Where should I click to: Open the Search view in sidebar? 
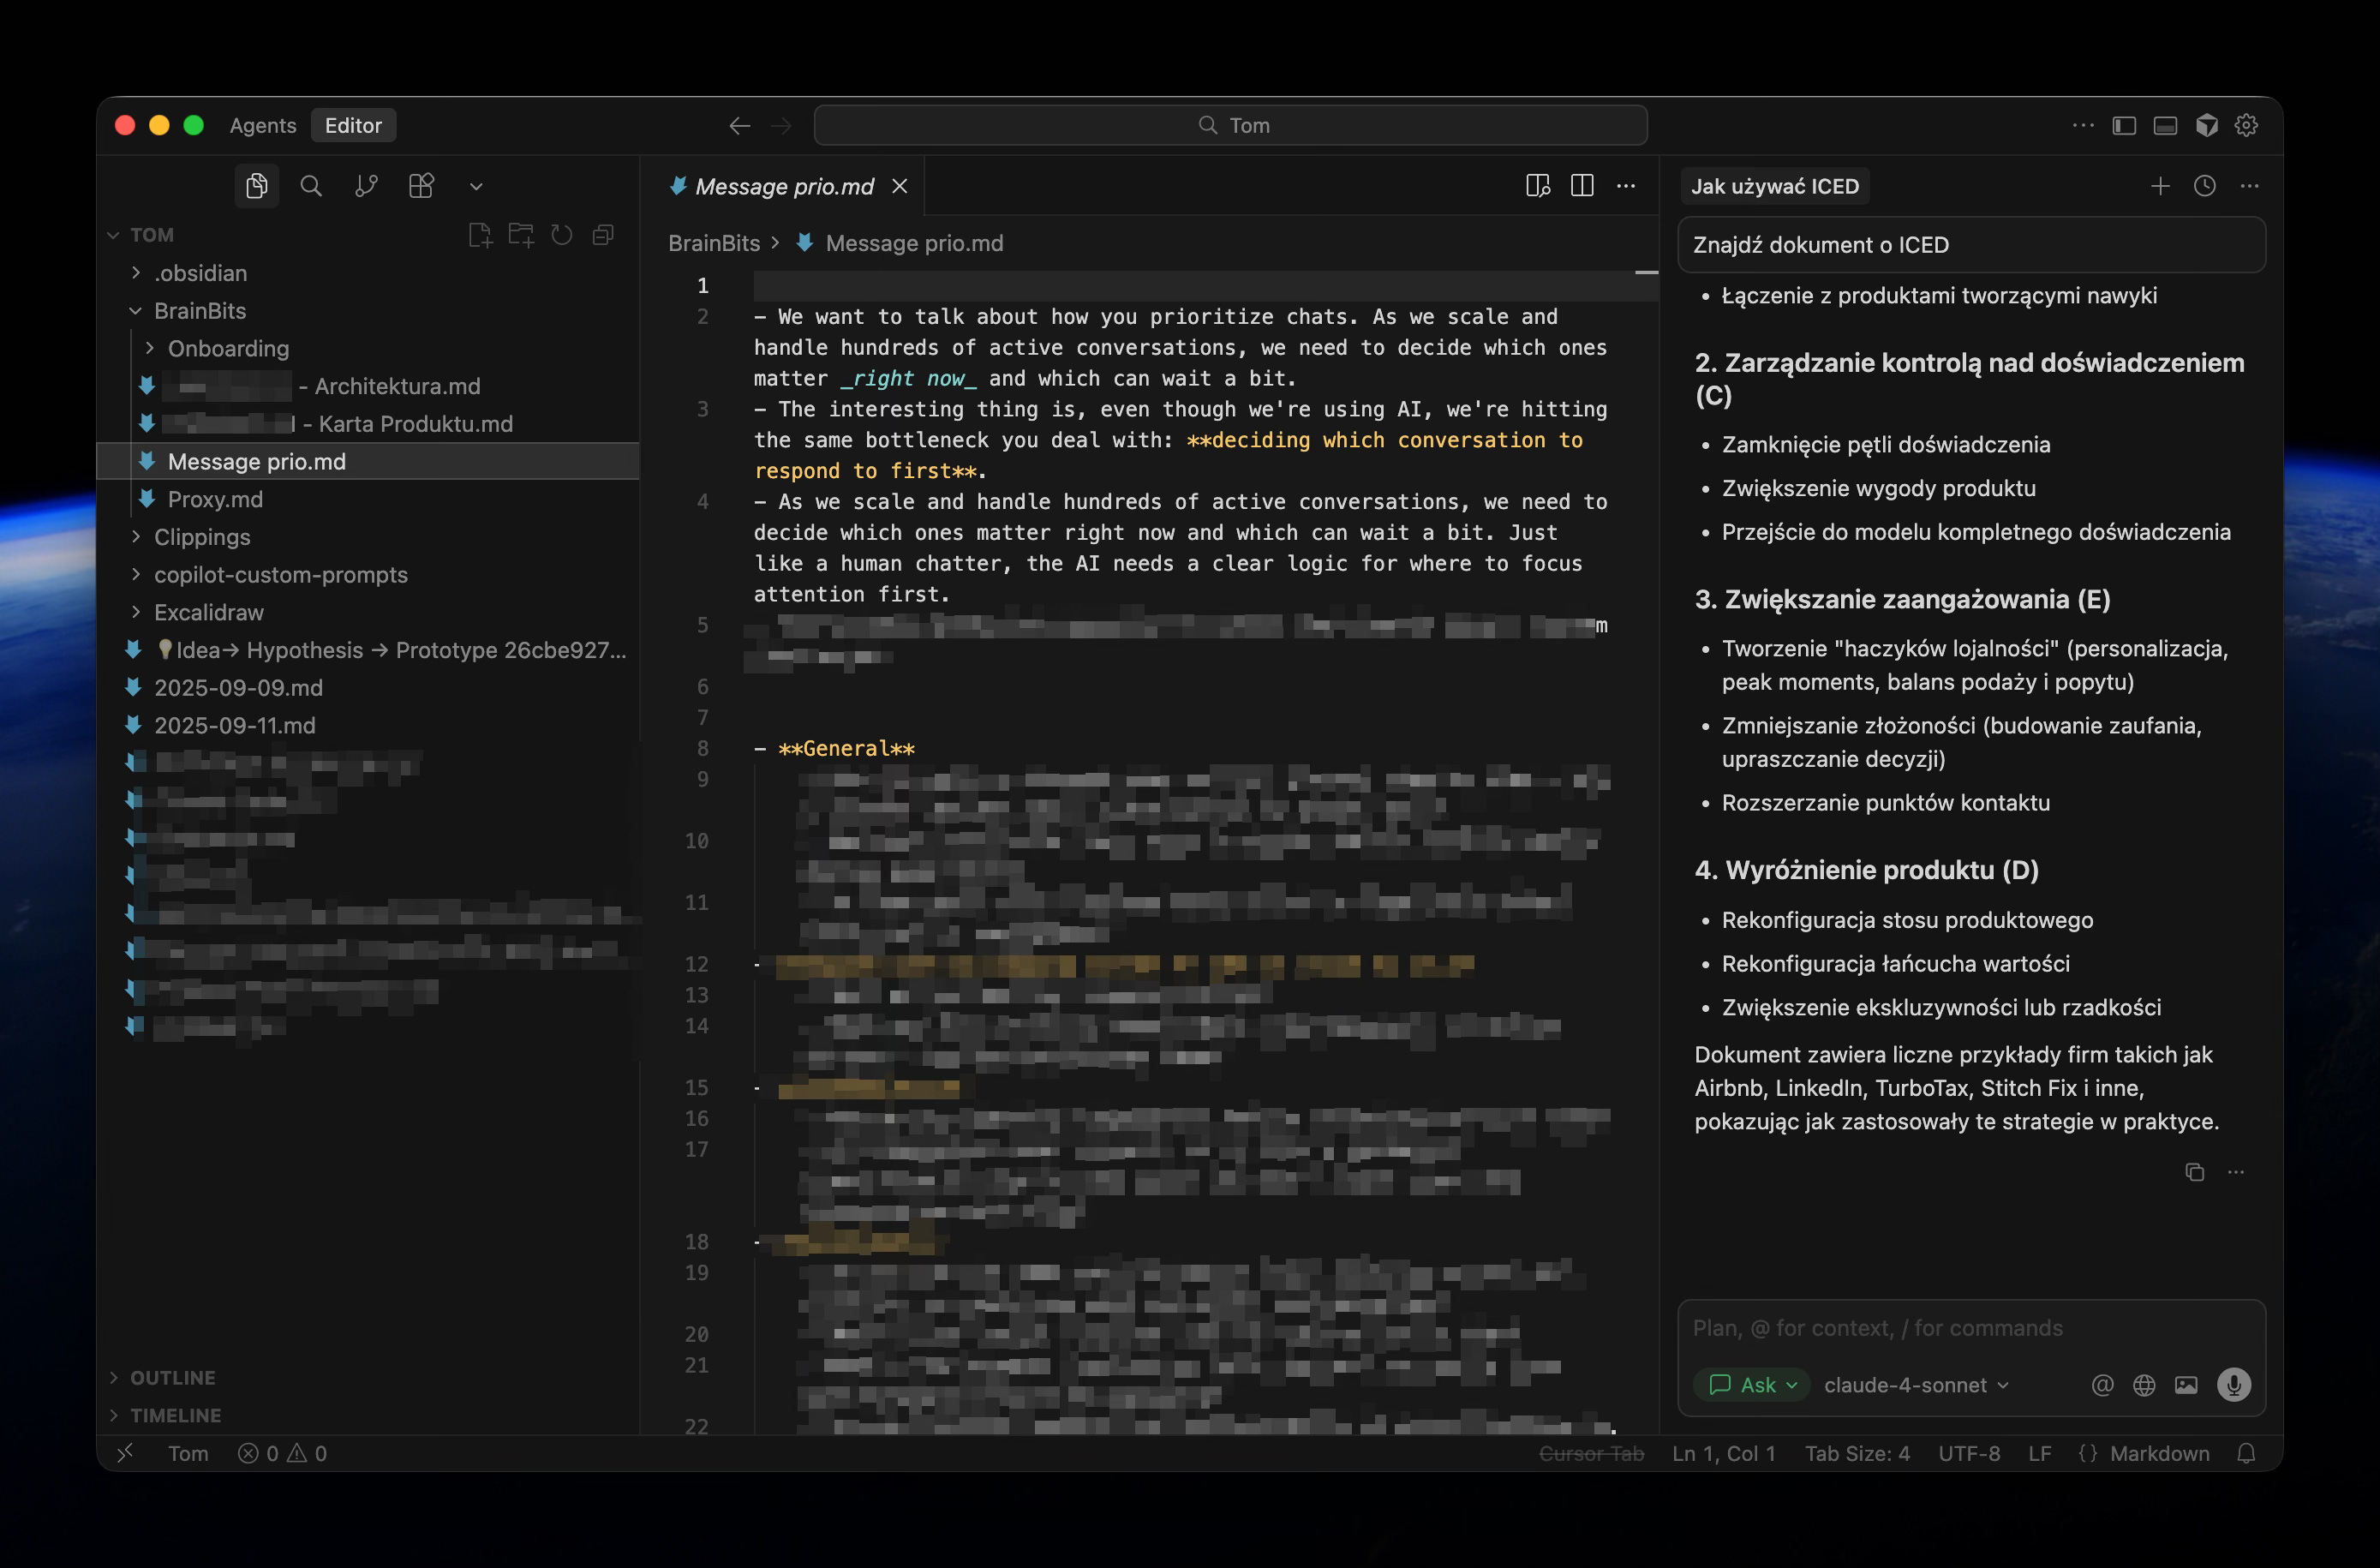pyautogui.click(x=311, y=186)
